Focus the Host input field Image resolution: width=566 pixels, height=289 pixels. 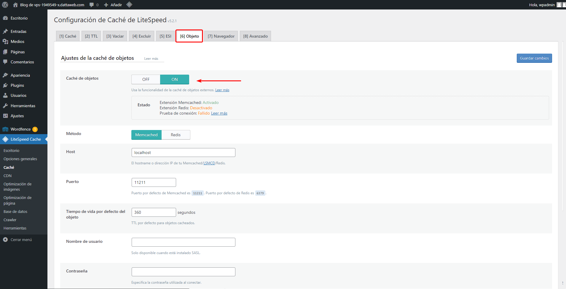click(x=184, y=152)
